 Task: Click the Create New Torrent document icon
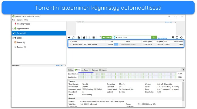tap(79, 37)
